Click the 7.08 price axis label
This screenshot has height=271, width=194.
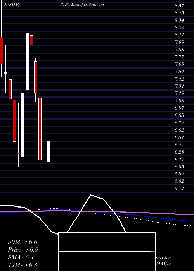179,101
